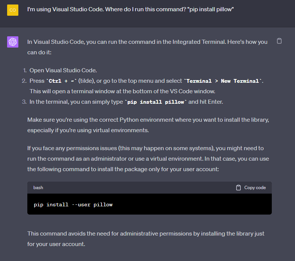Click the words and hit Enter in step 3
This screenshot has width=295, height=261.
(x=206, y=102)
